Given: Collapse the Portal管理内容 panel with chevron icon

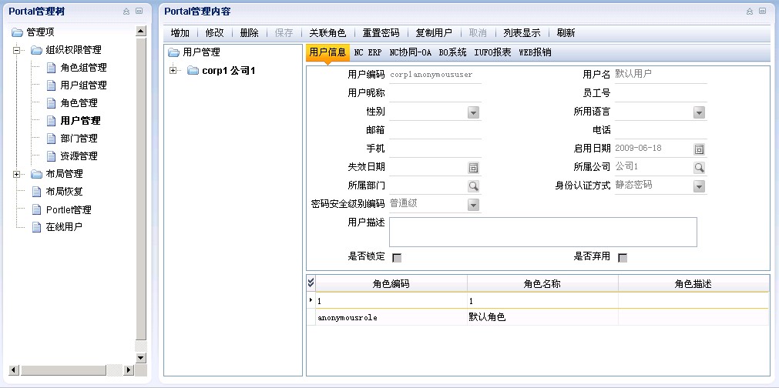Looking at the screenshot, I should 749,12.
